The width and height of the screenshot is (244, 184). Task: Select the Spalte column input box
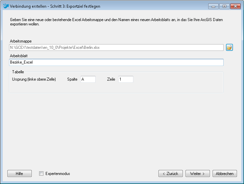(x=88, y=79)
